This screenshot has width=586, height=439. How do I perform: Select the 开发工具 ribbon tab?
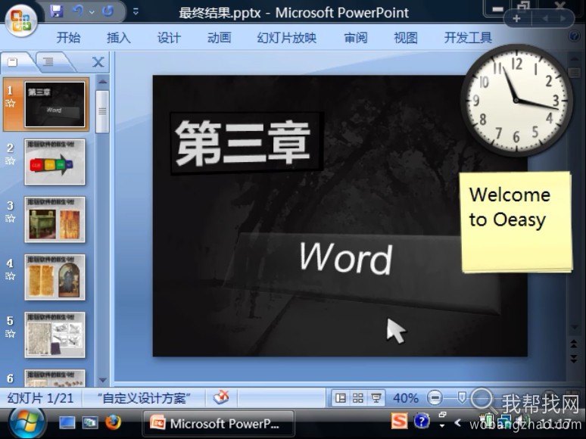coord(468,37)
